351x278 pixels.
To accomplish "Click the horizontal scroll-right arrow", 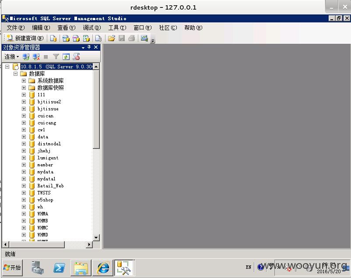I will click(89, 244).
